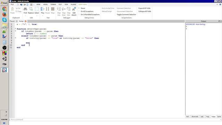
Task: Click Comment Selection
Action: point(124,8)
